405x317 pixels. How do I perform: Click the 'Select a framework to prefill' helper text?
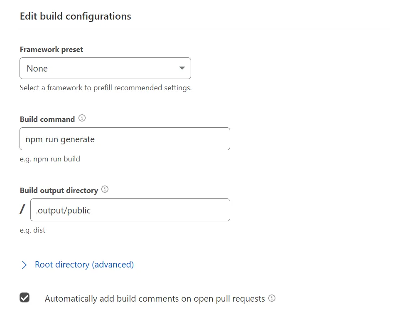[x=106, y=88]
